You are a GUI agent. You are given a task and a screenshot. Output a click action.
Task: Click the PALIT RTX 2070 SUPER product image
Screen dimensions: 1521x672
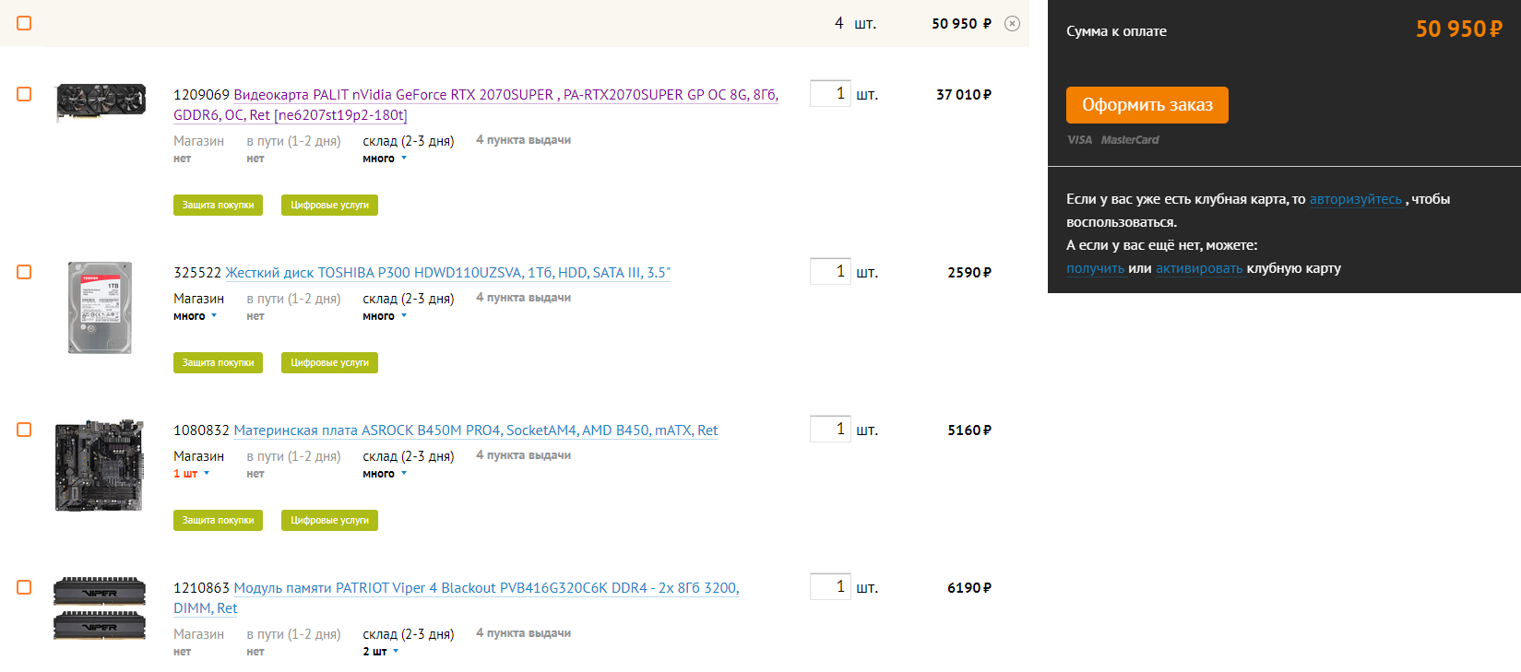(101, 101)
